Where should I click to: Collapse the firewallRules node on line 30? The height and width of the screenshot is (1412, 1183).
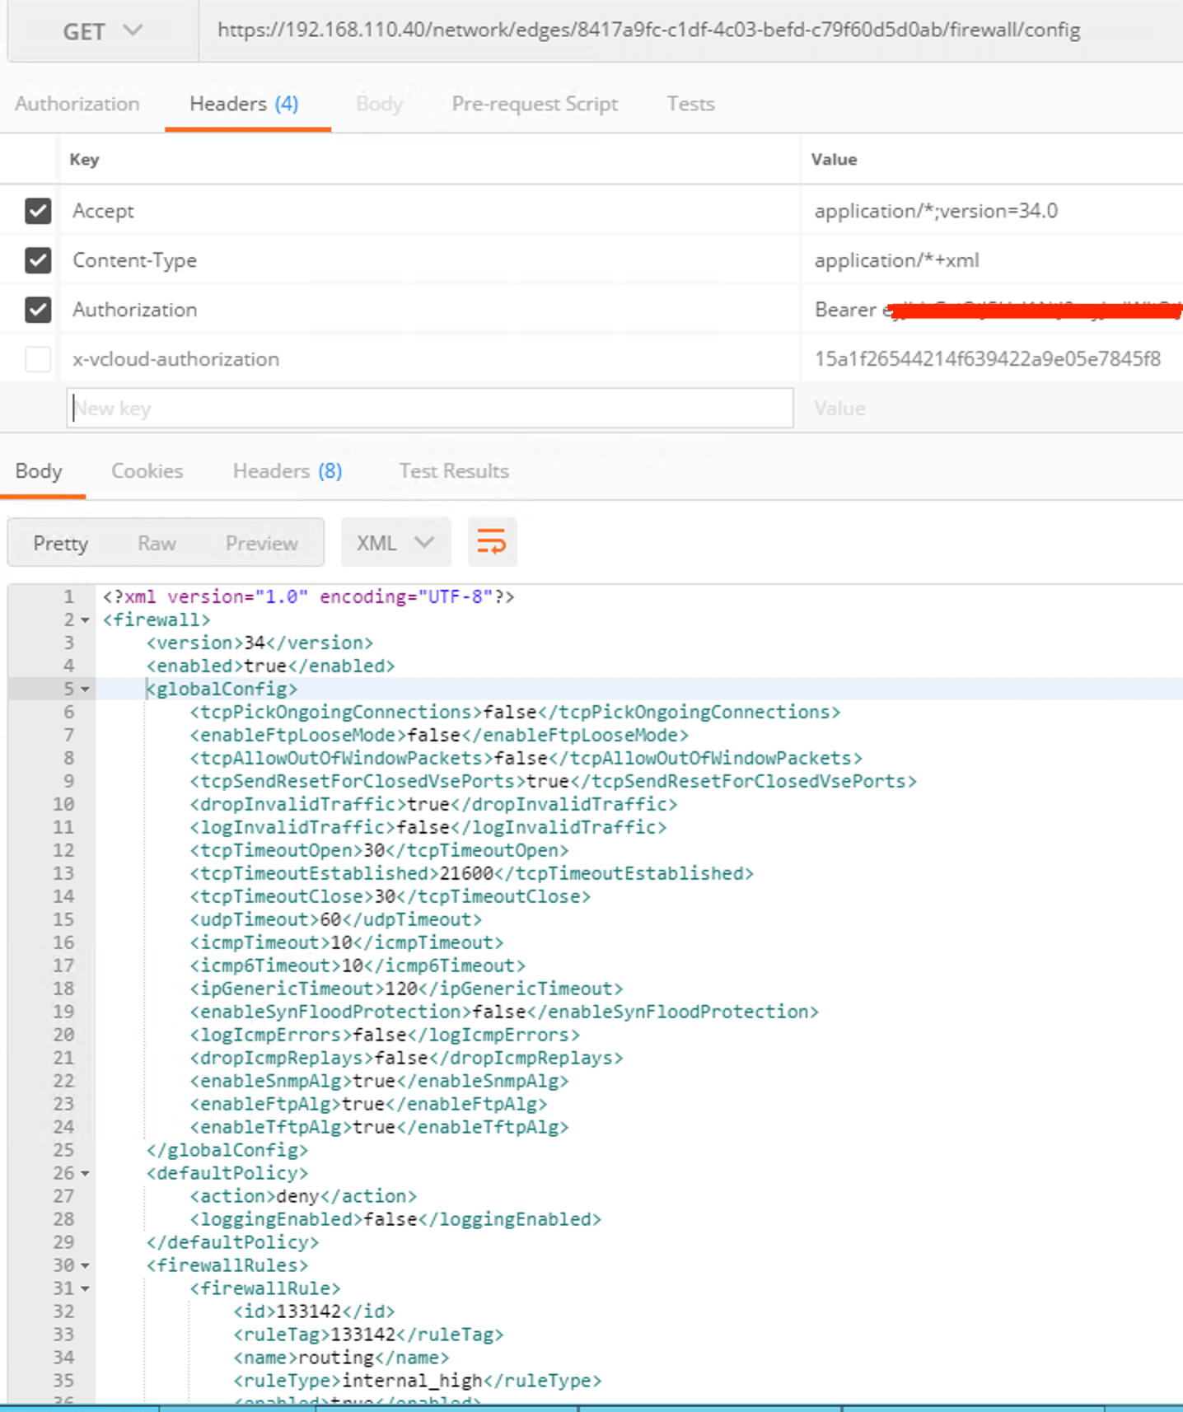tap(85, 1266)
